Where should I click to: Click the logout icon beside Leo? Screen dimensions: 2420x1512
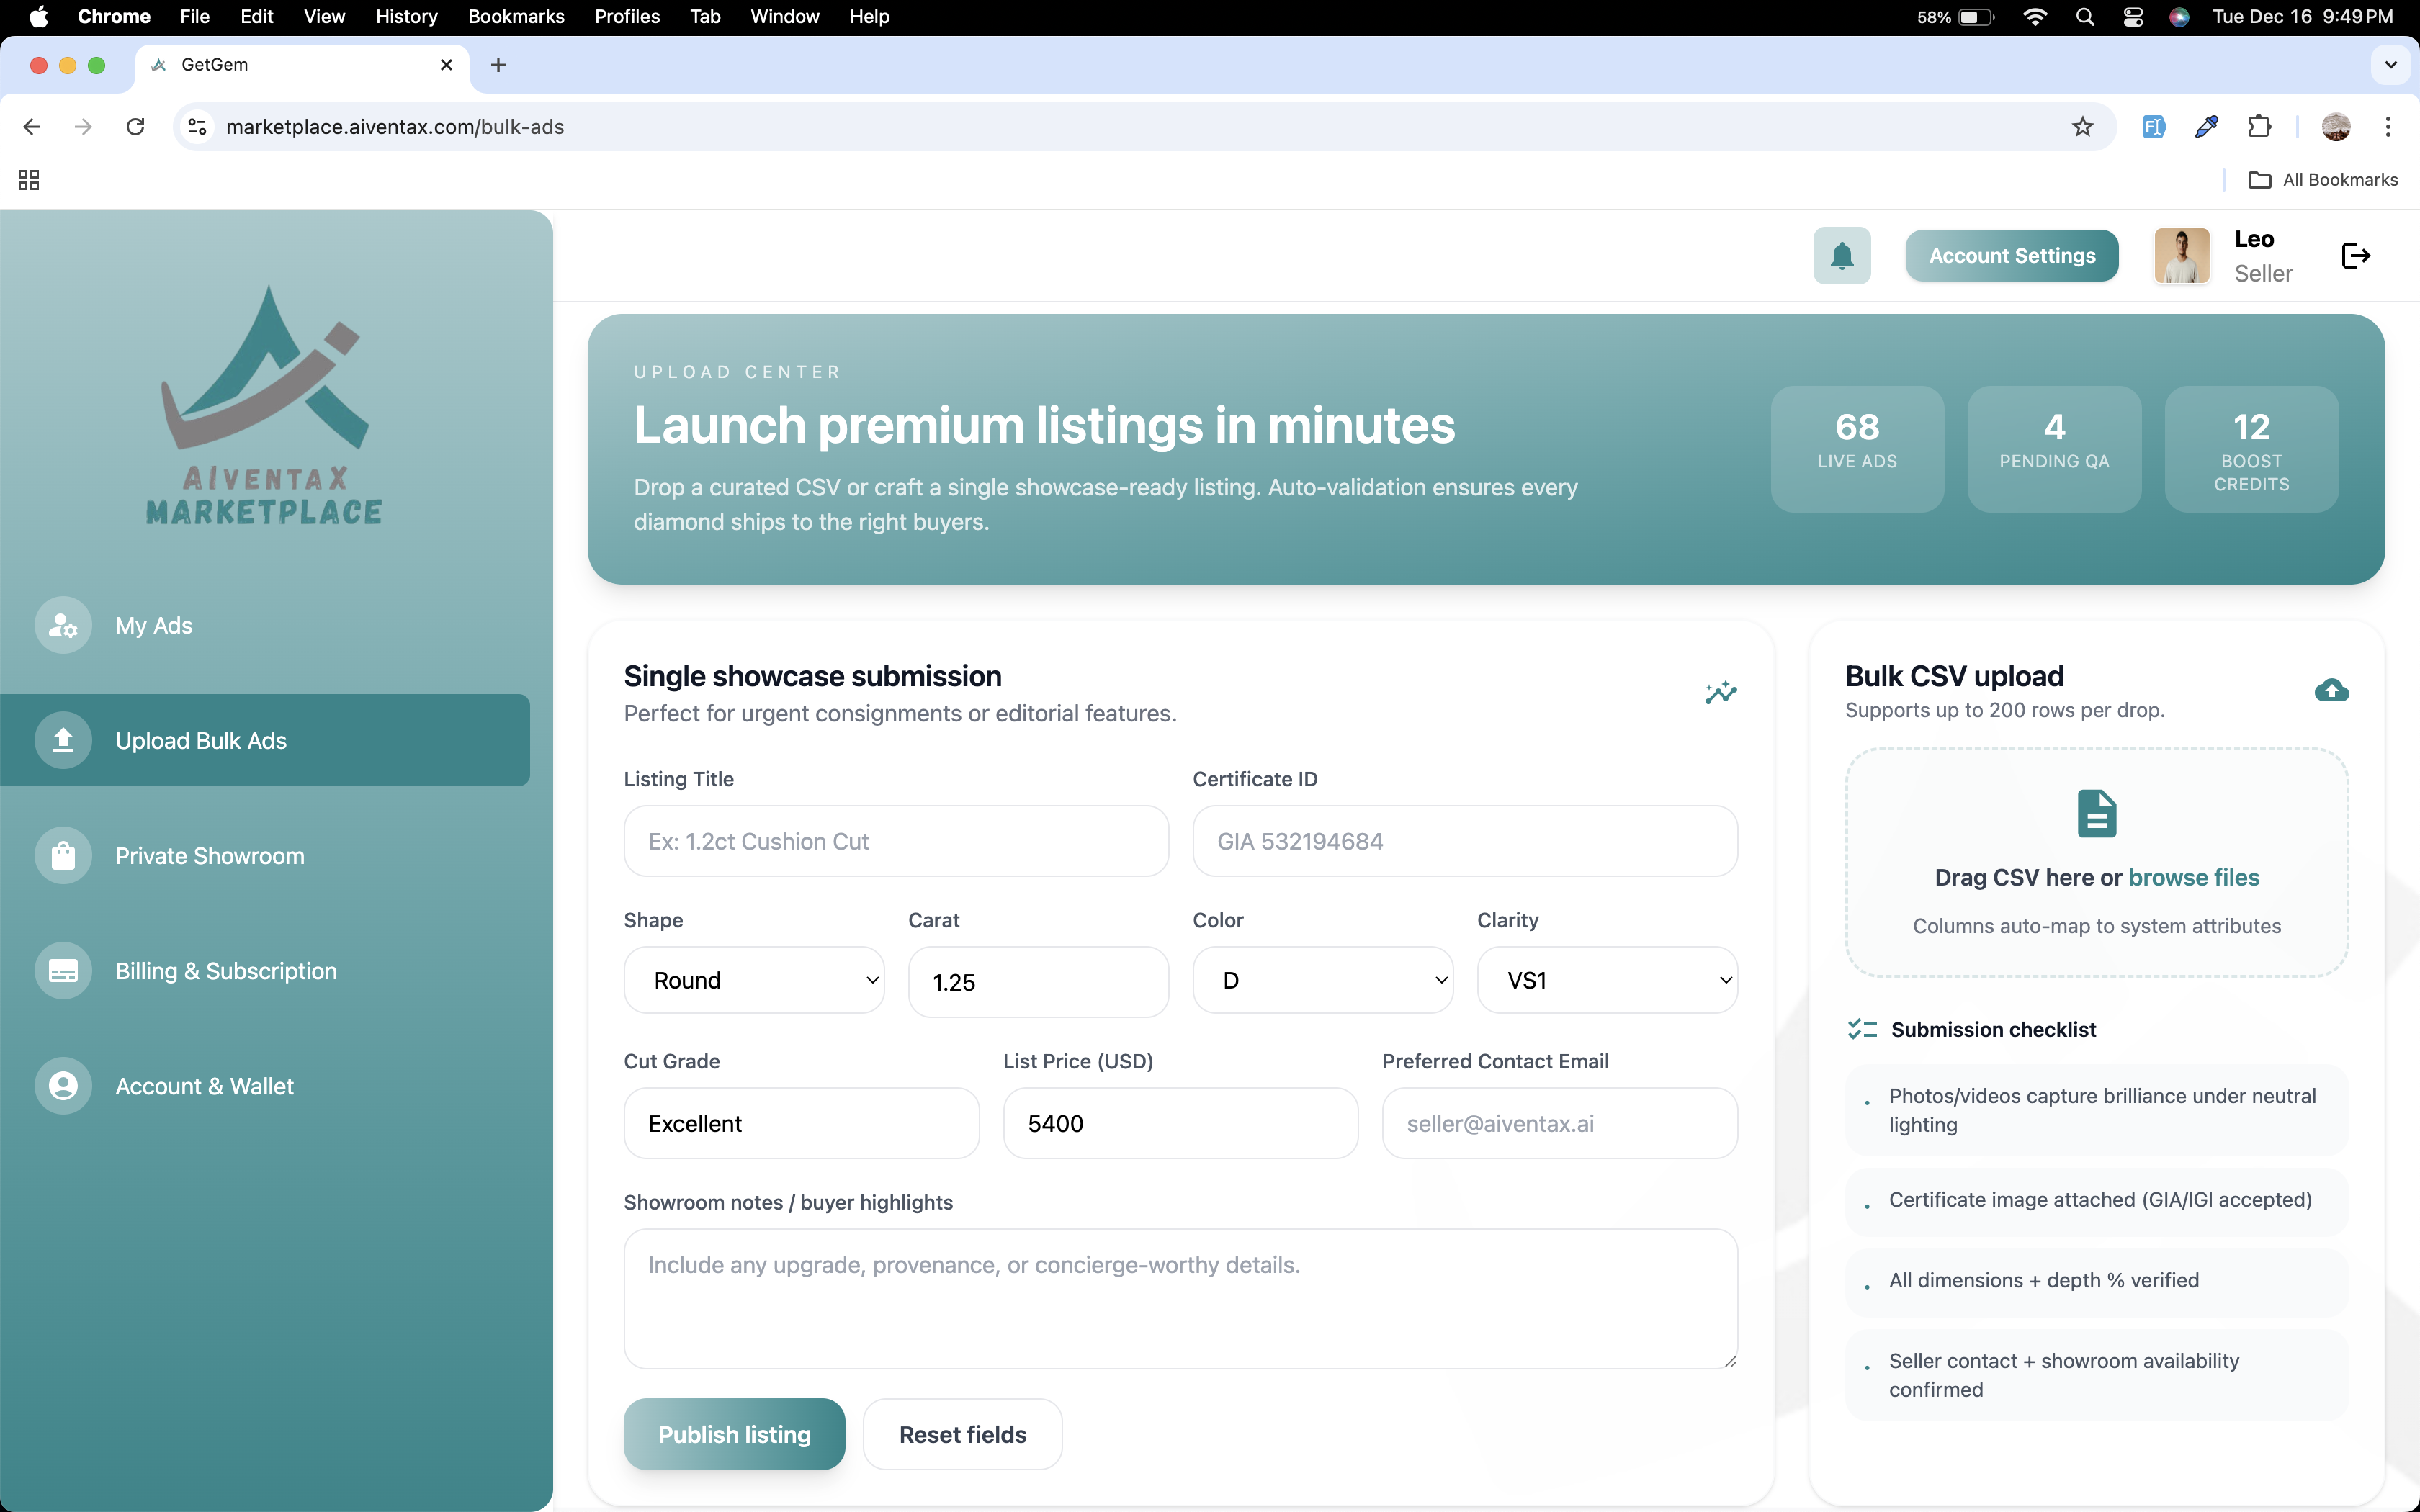2355,256
